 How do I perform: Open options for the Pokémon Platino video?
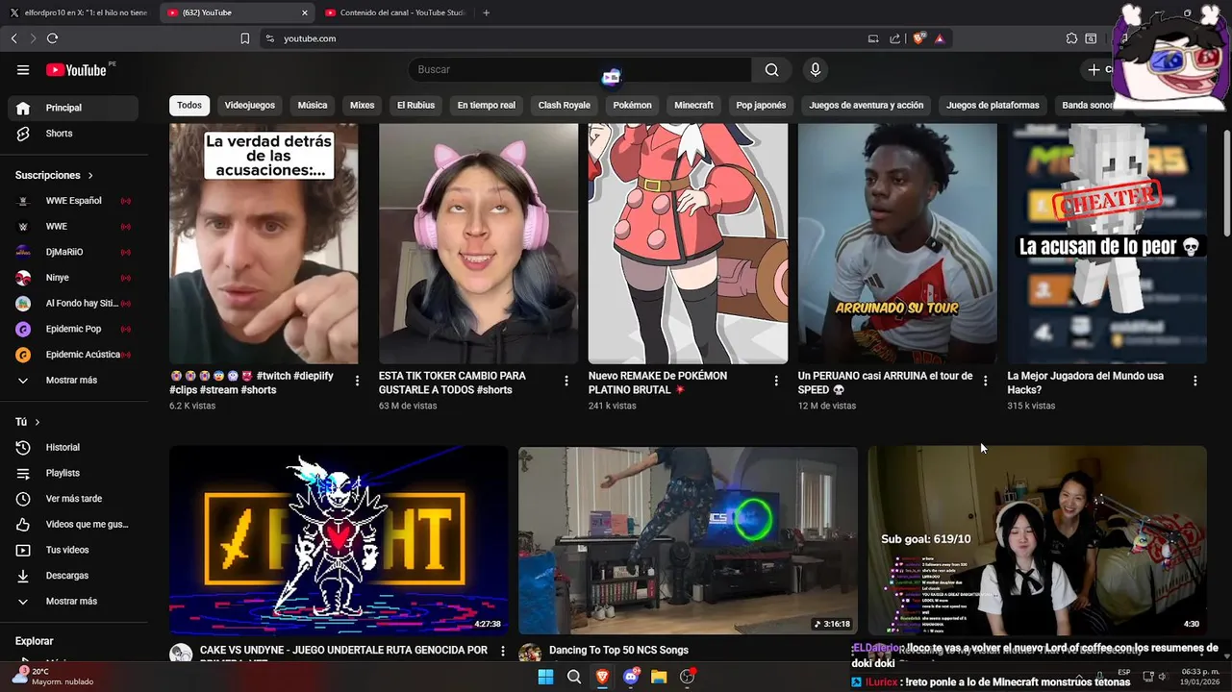tap(776, 381)
